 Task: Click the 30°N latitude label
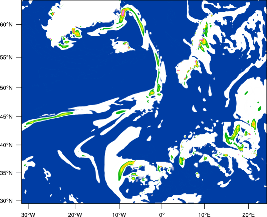(6, 201)
